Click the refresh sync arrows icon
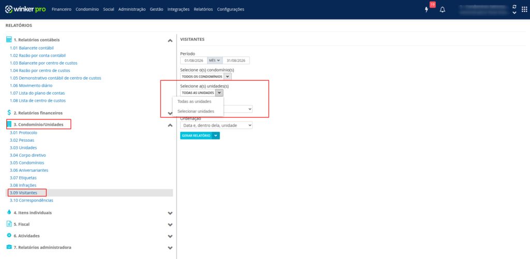Screen dimensions: 530x259 pyautogui.click(x=514, y=6)
